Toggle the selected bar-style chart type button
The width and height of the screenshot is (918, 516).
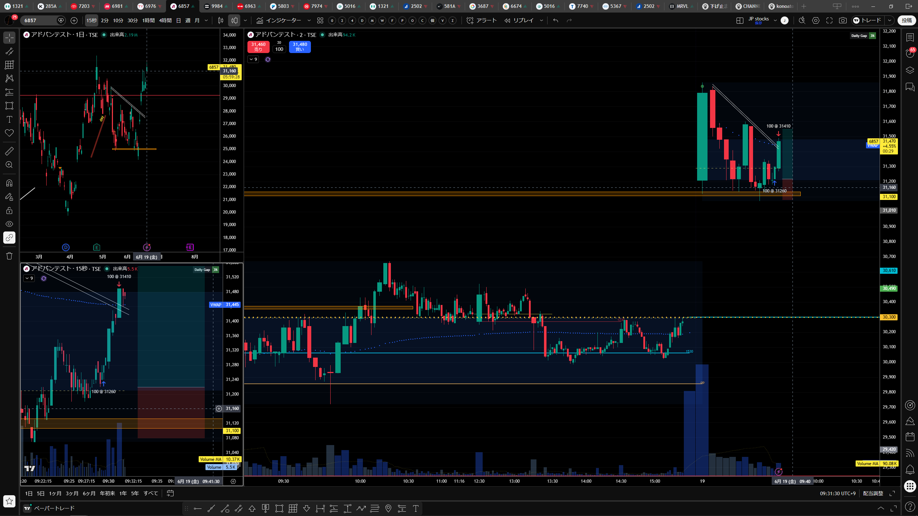(234, 20)
